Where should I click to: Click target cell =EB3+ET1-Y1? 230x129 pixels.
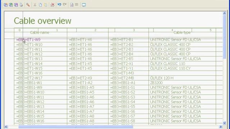click(x=122, y=68)
